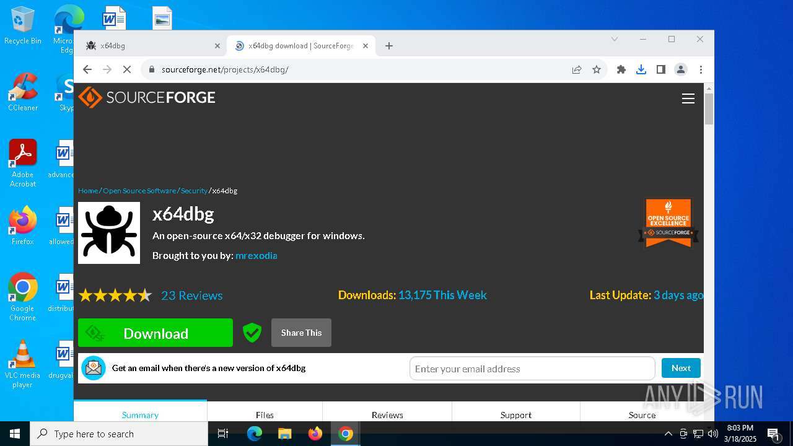This screenshot has height=446, width=793.
Task: Click the page vertical scrollbar thumb
Action: [709, 109]
